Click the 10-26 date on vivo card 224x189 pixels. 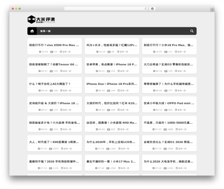pos(45,52)
